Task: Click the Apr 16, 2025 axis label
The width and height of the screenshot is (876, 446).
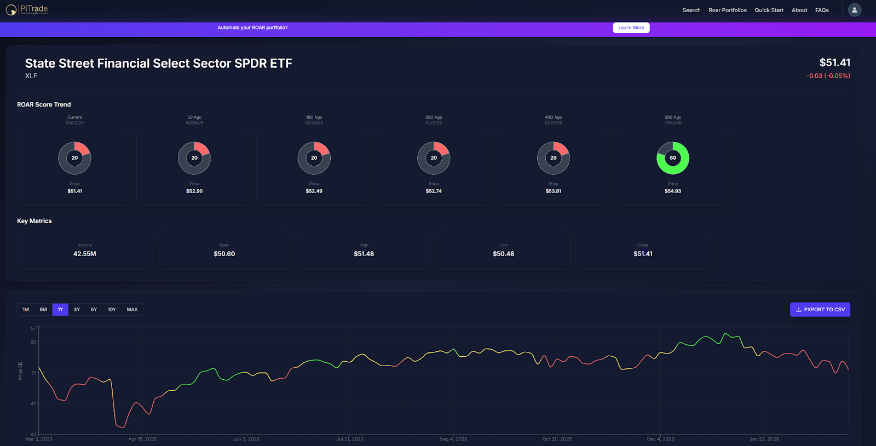Action: pyautogui.click(x=142, y=439)
